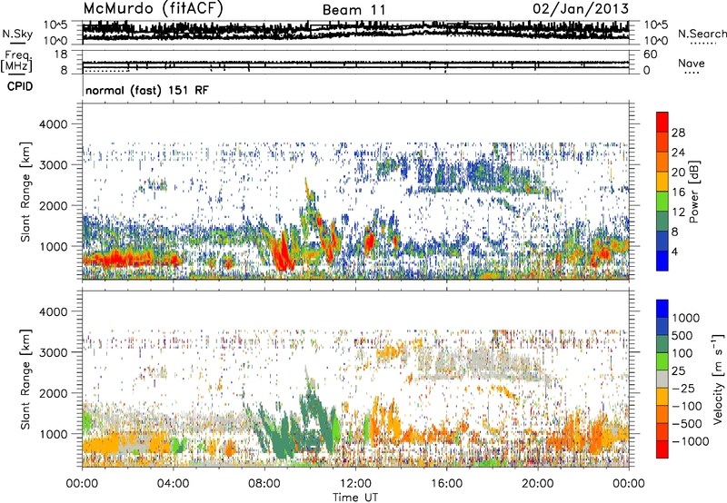727x503 pixels.
Task: Click 'Slant Range [km]' label of power panel
Action: tap(25, 192)
